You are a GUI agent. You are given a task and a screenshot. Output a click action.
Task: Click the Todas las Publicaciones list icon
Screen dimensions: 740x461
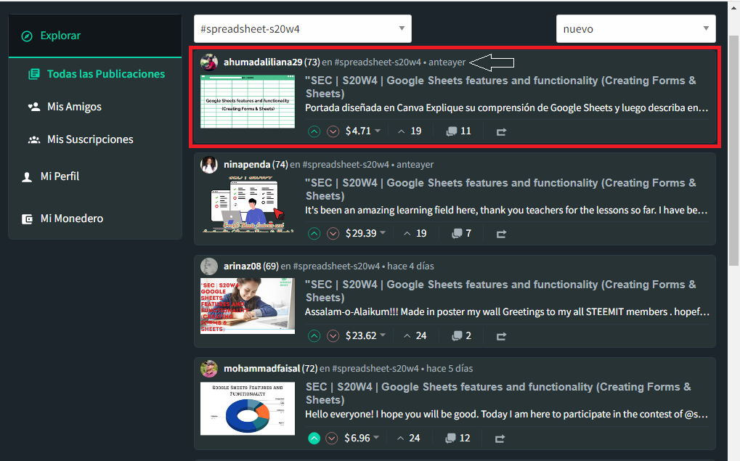(x=34, y=74)
